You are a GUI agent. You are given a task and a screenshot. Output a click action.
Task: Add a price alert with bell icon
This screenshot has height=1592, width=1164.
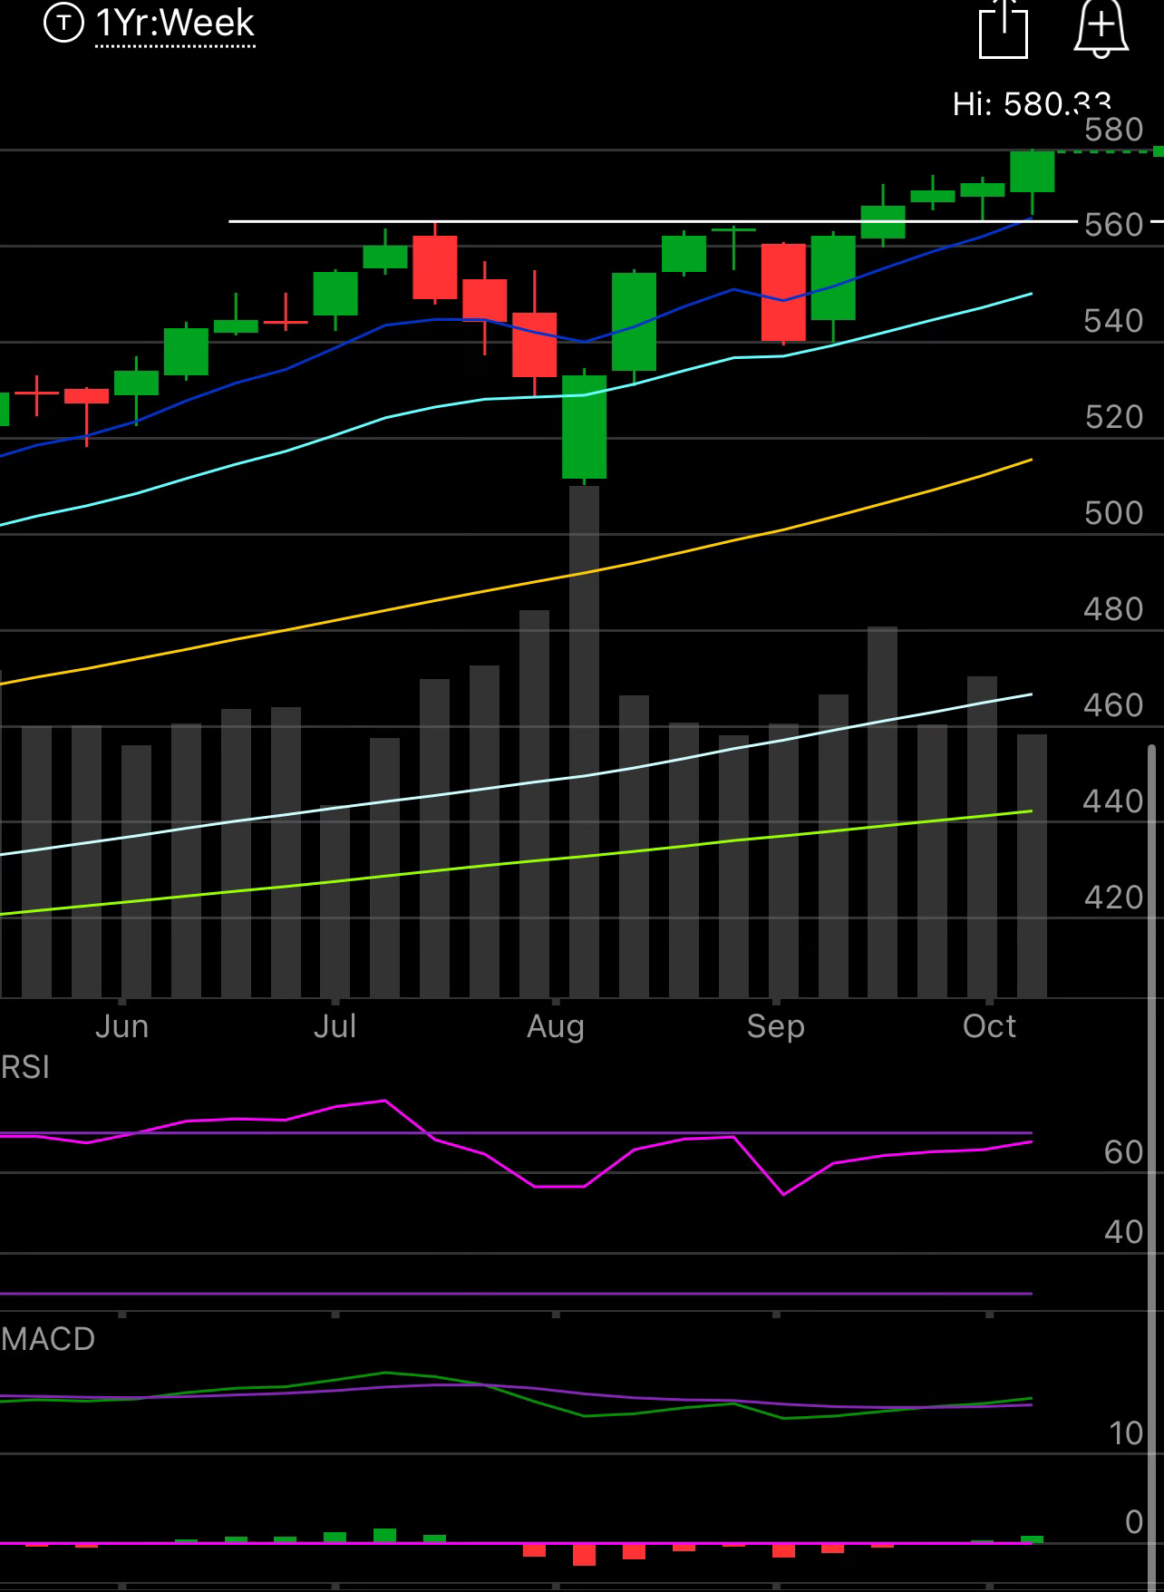pos(1101,27)
